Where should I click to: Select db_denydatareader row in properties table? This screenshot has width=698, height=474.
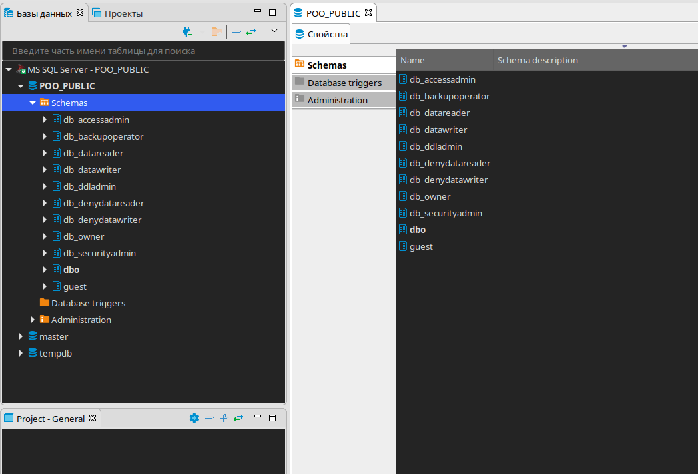[x=547, y=163]
